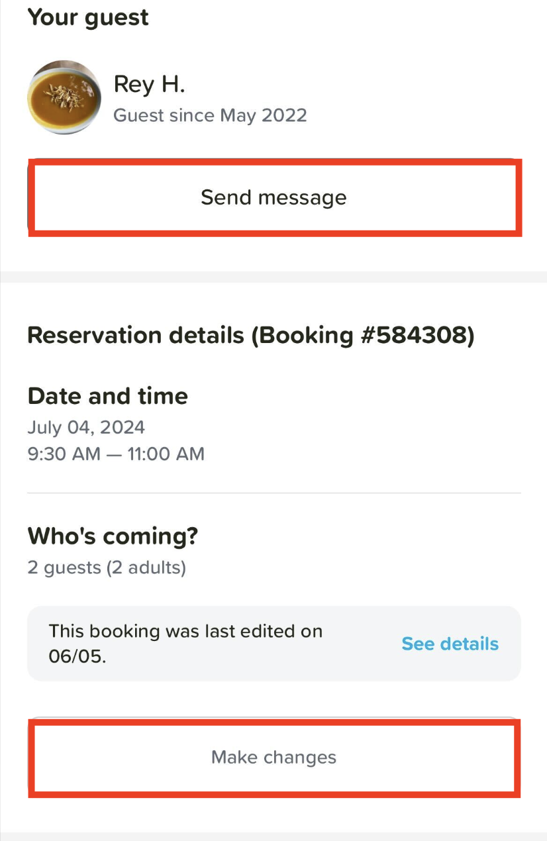The width and height of the screenshot is (547, 841).
Task: Tap the 'Date and time' label
Action: coord(107,396)
